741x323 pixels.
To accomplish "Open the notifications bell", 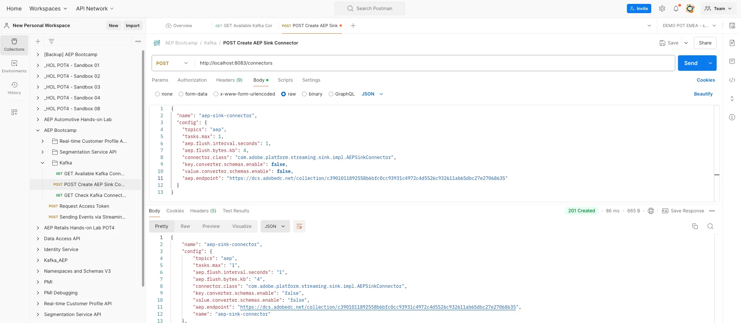I will coord(676,9).
